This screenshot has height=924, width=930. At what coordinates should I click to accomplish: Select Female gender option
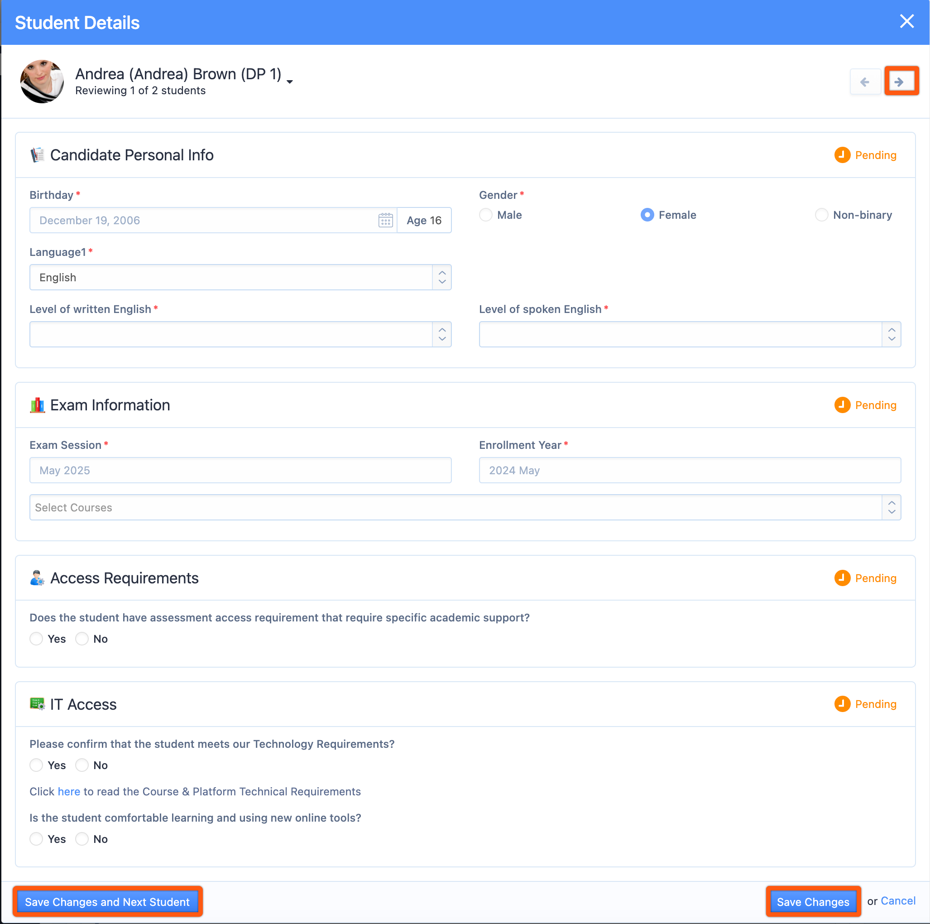647,215
